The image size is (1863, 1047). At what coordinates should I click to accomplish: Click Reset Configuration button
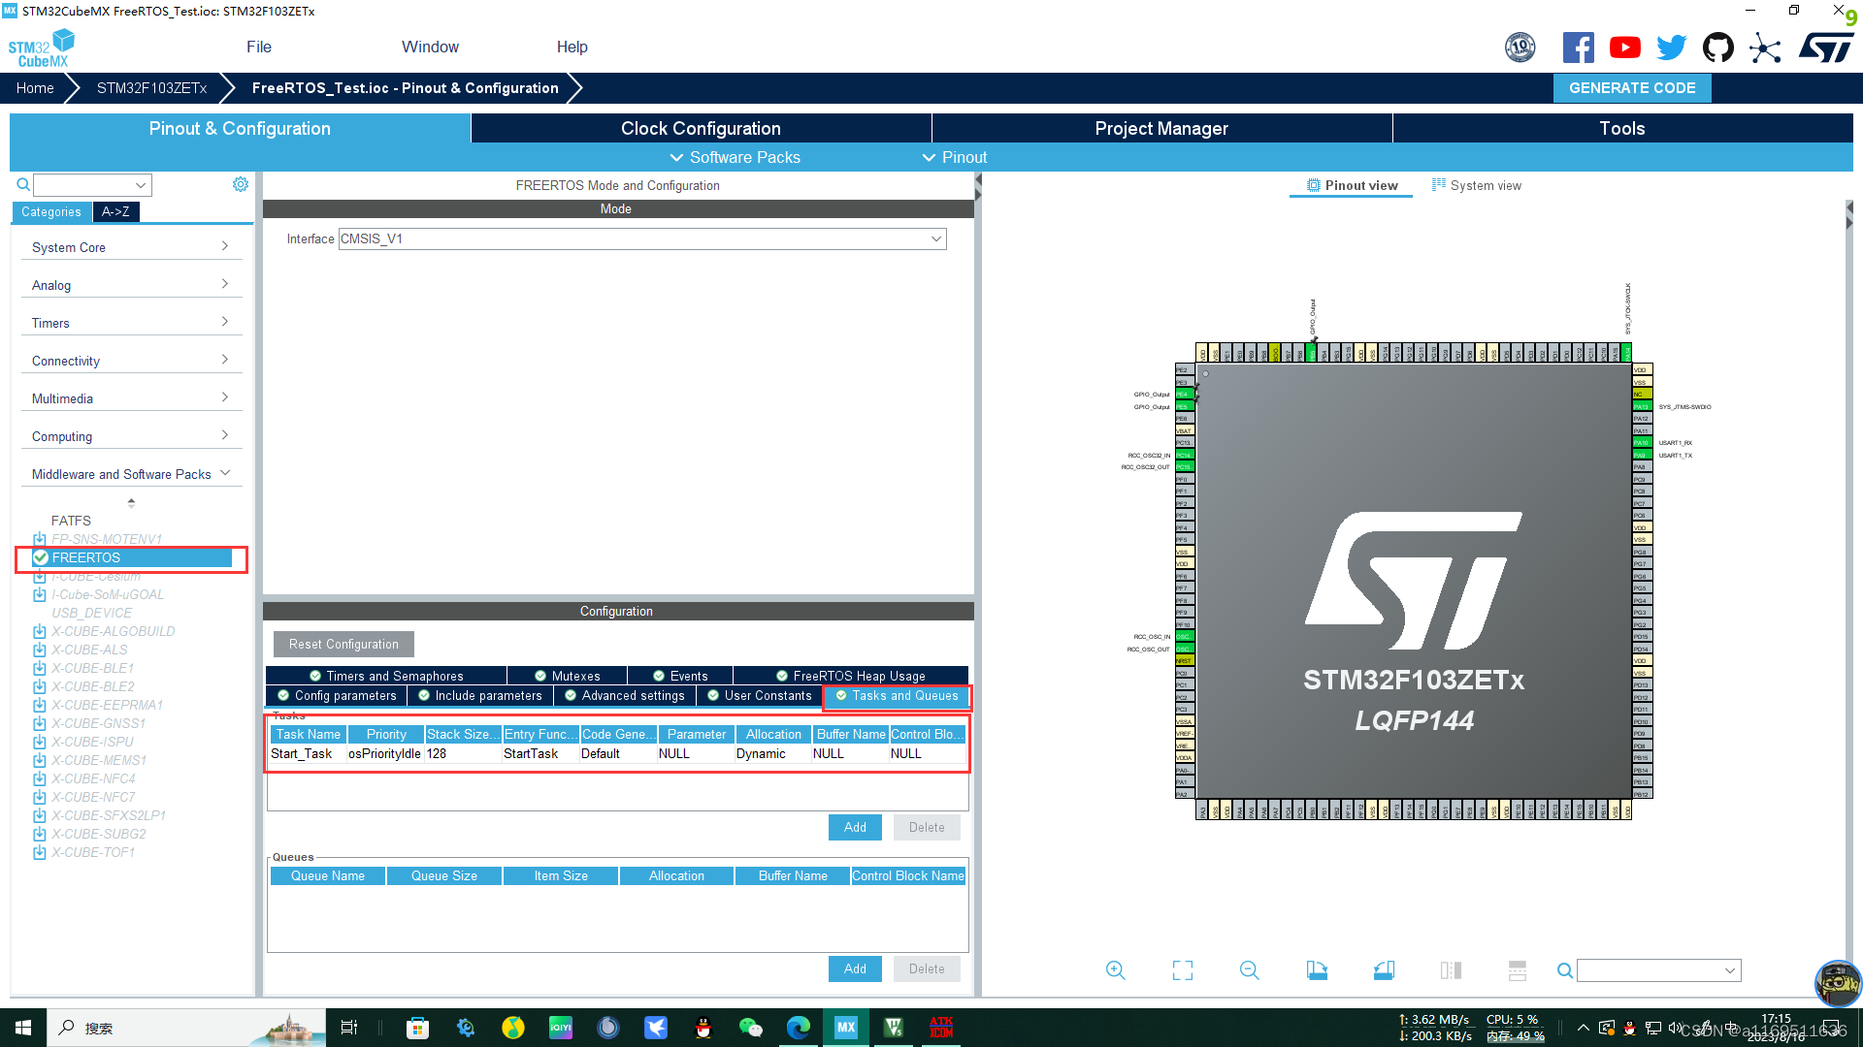[x=343, y=645]
